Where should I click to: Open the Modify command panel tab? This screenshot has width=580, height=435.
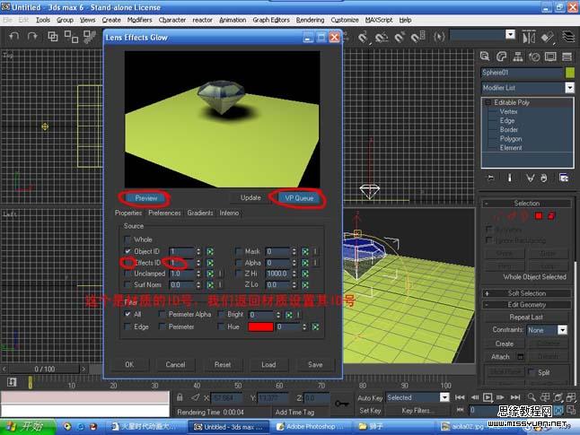coord(501,57)
